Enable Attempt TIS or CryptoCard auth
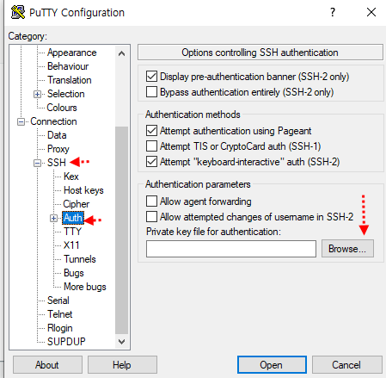Screen dimensions: 386x378 point(151,146)
